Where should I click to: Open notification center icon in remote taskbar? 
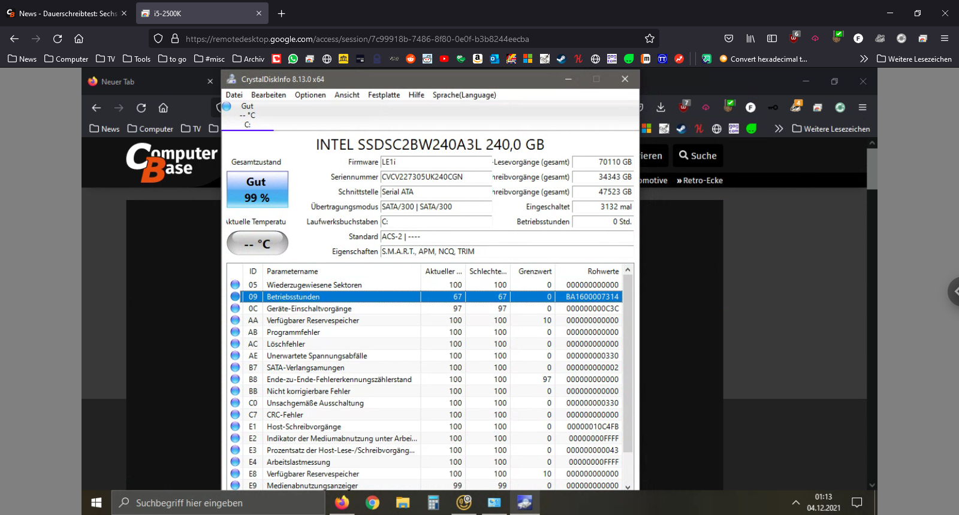click(857, 502)
